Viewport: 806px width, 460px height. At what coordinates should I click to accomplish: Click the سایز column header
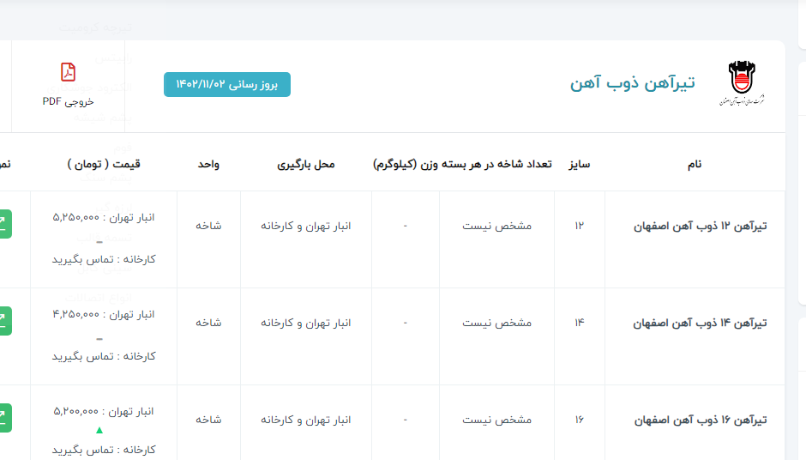pos(580,164)
